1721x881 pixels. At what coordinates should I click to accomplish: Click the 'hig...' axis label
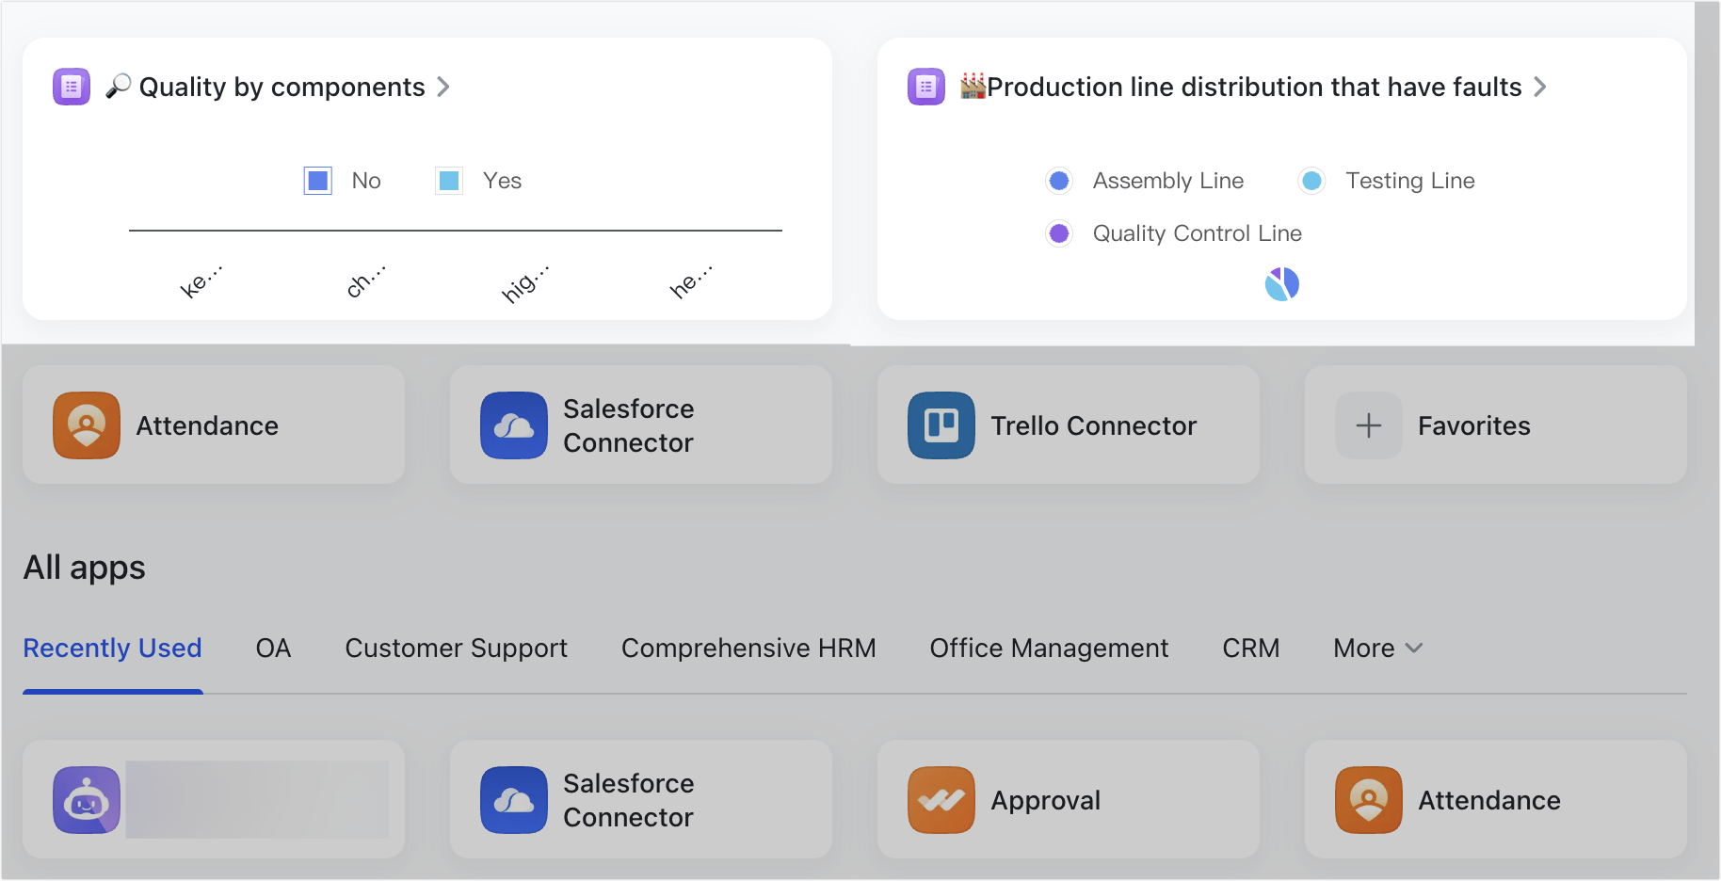524,283
